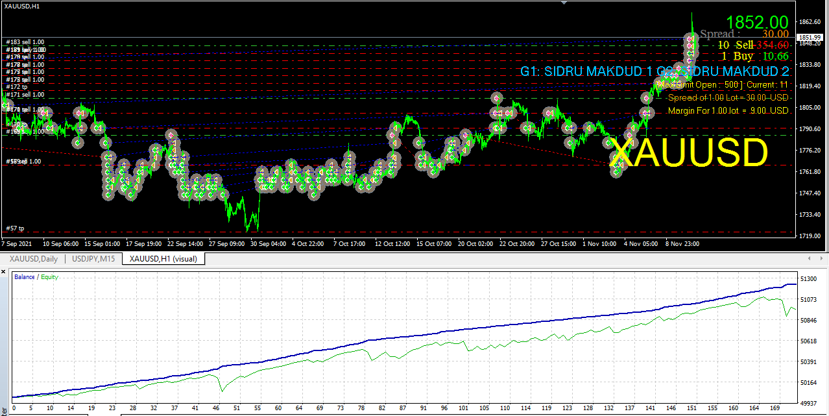Viewport: 829px width, 416px height.
Task: Click the 49937 value on the graph scale
Action: click(808, 403)
